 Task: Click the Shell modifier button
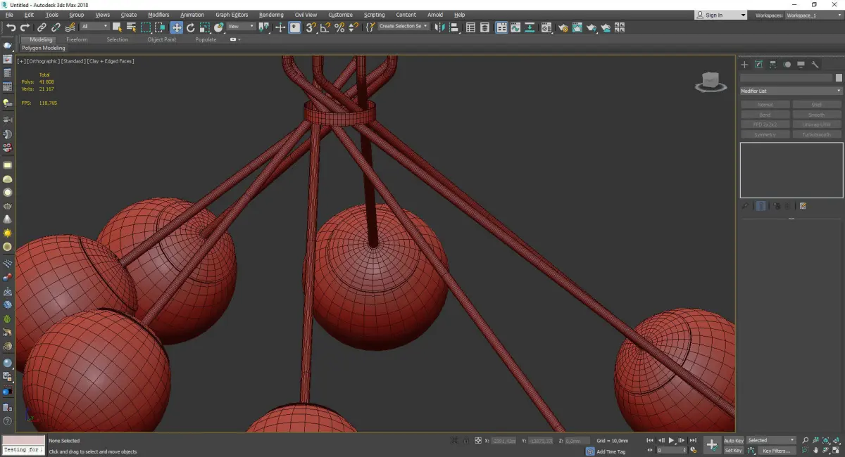click(817, 105)
